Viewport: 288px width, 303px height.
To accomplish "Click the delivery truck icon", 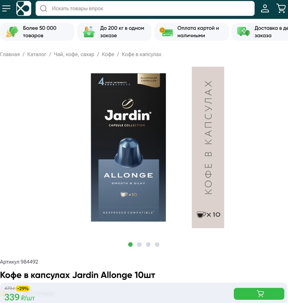I will pyautogui.click(x=243, y=31).
